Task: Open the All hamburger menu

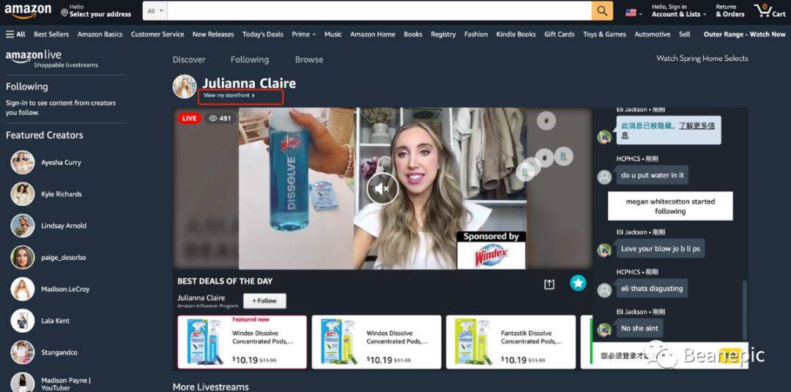Action: coord(15,34)
